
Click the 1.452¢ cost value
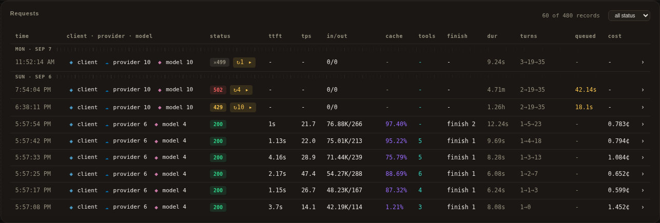pos(619,207)
